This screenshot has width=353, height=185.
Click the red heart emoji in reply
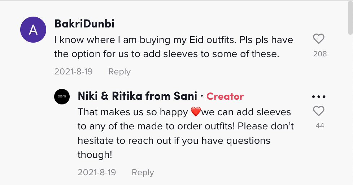[195, 112]
